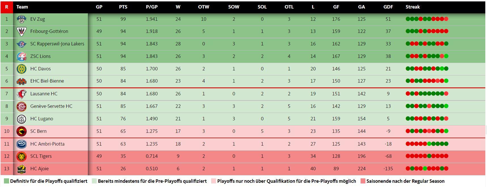Click the dark red Saisonende legend swatch
Image resolution: width=487 pixels, height=187 pixels.
[363, 181]
